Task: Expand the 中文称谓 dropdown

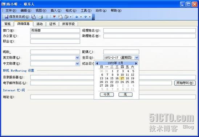Action: (77, 63)
